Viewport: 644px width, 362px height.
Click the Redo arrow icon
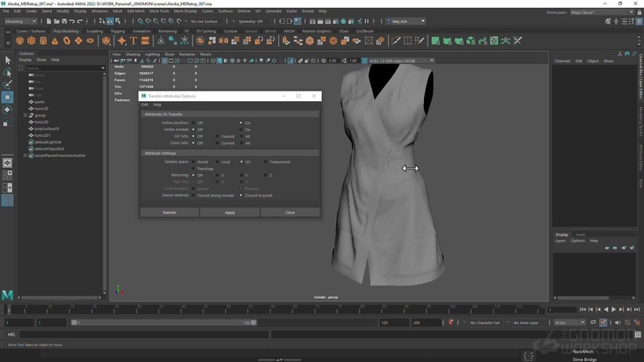pyautogui.click(x=80, y=21)
